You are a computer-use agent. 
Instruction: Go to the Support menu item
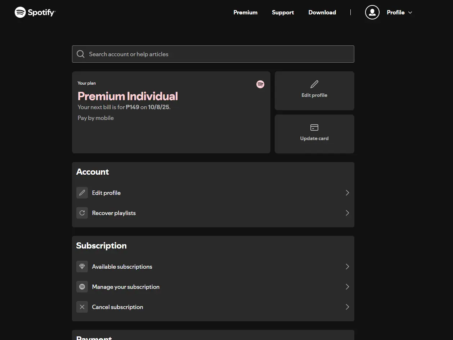tap(283, 12)
